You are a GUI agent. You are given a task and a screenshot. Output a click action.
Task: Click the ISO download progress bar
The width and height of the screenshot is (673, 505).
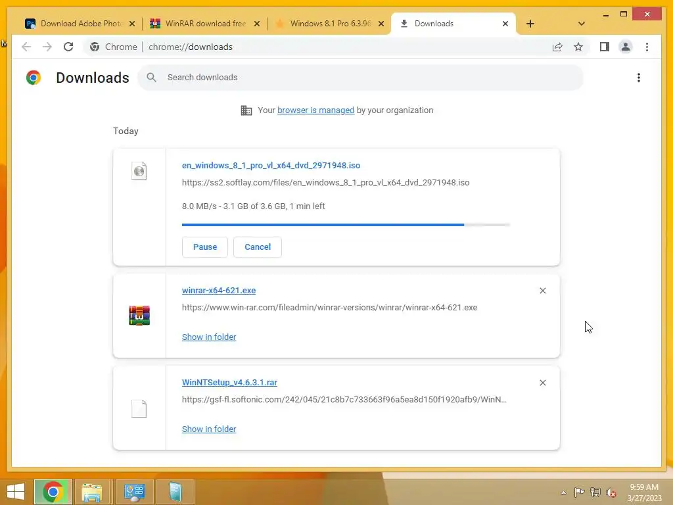(x=346, y=225)
